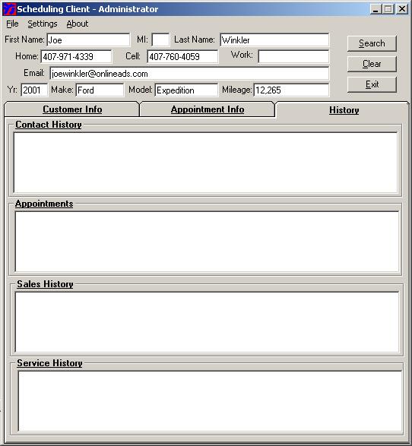Viewport: 412px width, 446px height.
Task: Click inside the Sales History list box
Action: tap(207, 322)
